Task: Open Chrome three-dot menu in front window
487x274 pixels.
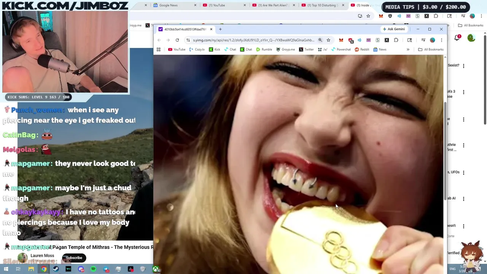Action: point(441,40)
